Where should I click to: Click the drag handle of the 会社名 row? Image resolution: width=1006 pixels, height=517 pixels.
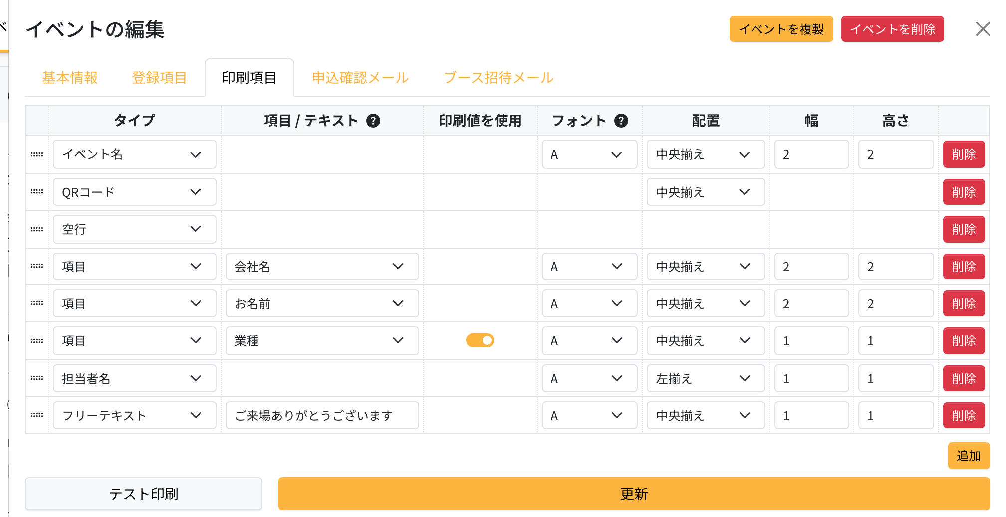(x=37, y=266)
